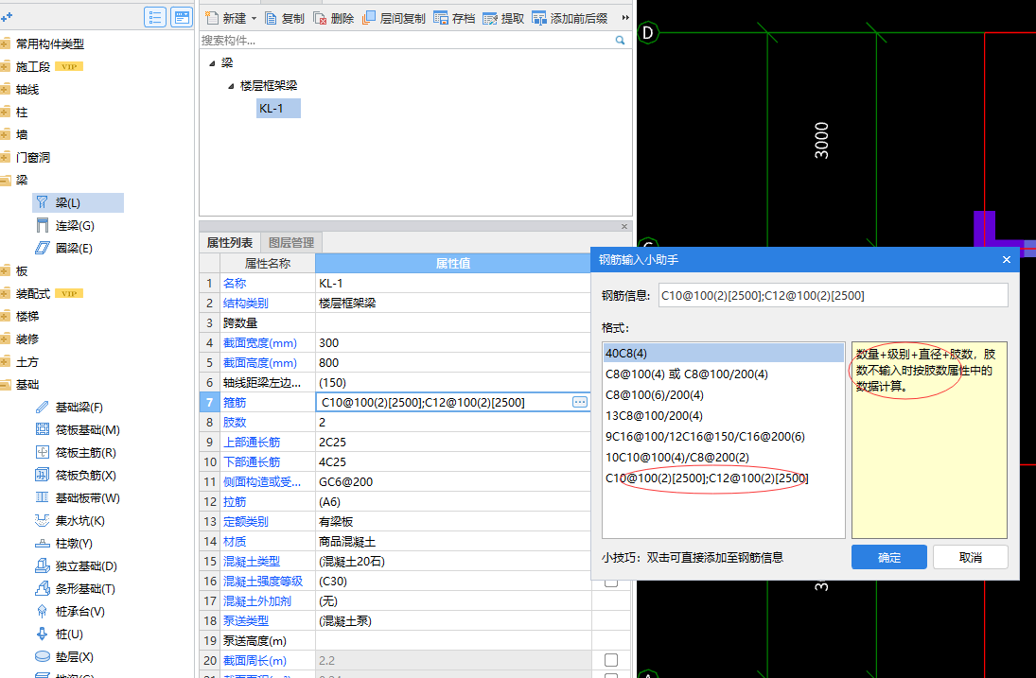Switch to list view icon in the navigation panel
Viewport: 1036px width, 678px height.
(154, 17)
